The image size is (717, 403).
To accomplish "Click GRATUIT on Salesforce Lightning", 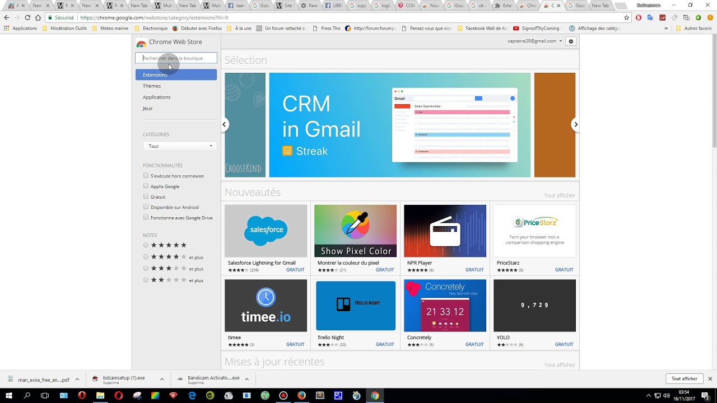I will pyautogui.click(x=295, y=270).
